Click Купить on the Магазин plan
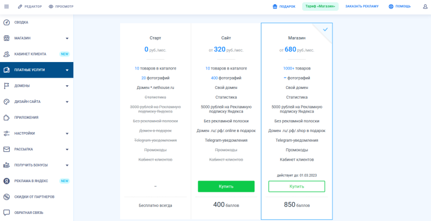The width and height of the screenshot is (431, 221). coord(297,187)
